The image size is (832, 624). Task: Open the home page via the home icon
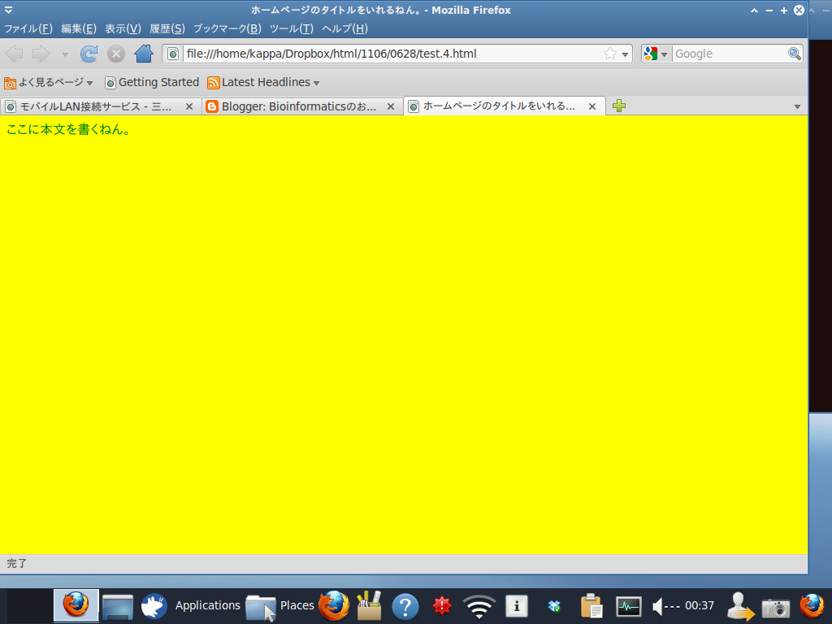tap(142, 54)
